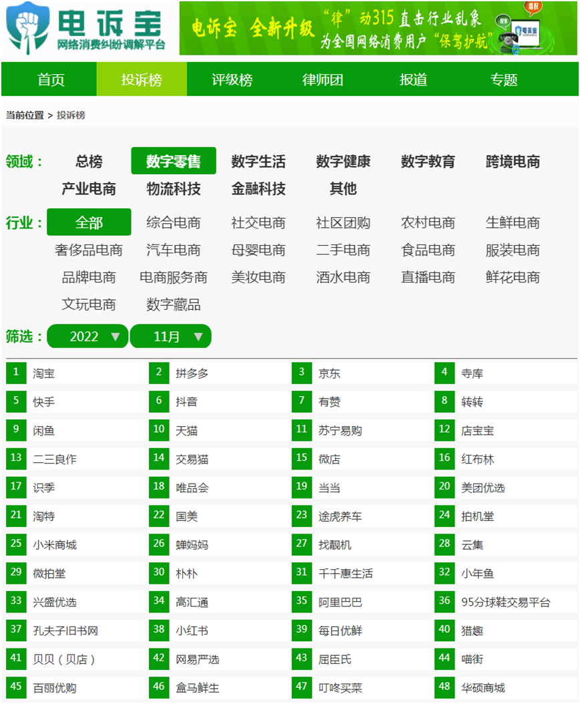Filter by 品牌电商 industry
The width and height of the screenshot is (580, 704).
click(89, 277)
